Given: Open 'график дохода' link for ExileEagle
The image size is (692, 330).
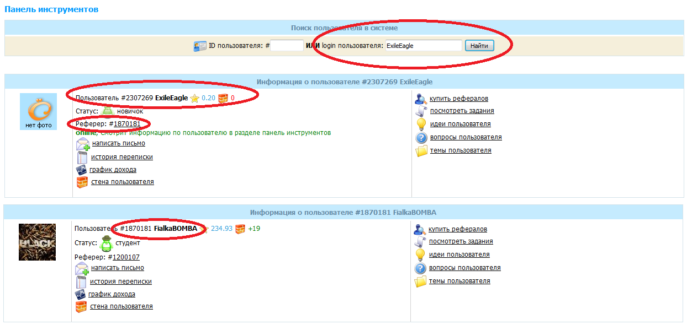Looking at the screenshot, I should point(113,170).
